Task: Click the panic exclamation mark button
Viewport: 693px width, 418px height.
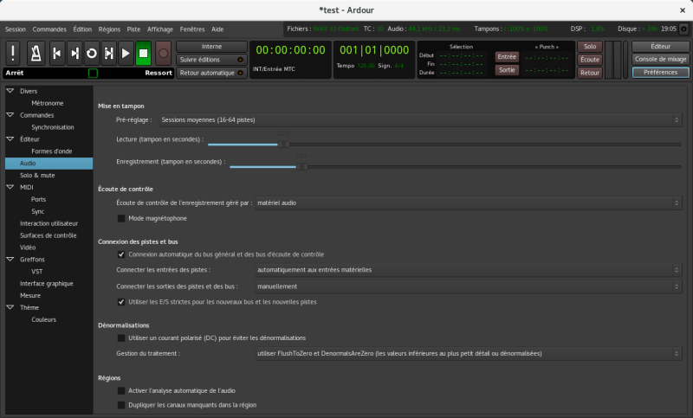Action: [x=13, y=54]
